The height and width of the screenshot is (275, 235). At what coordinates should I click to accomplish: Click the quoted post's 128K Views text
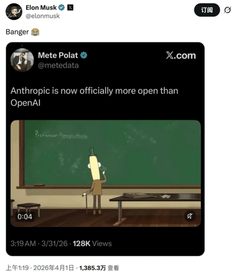pyautogui.click(x=92, y=244)
